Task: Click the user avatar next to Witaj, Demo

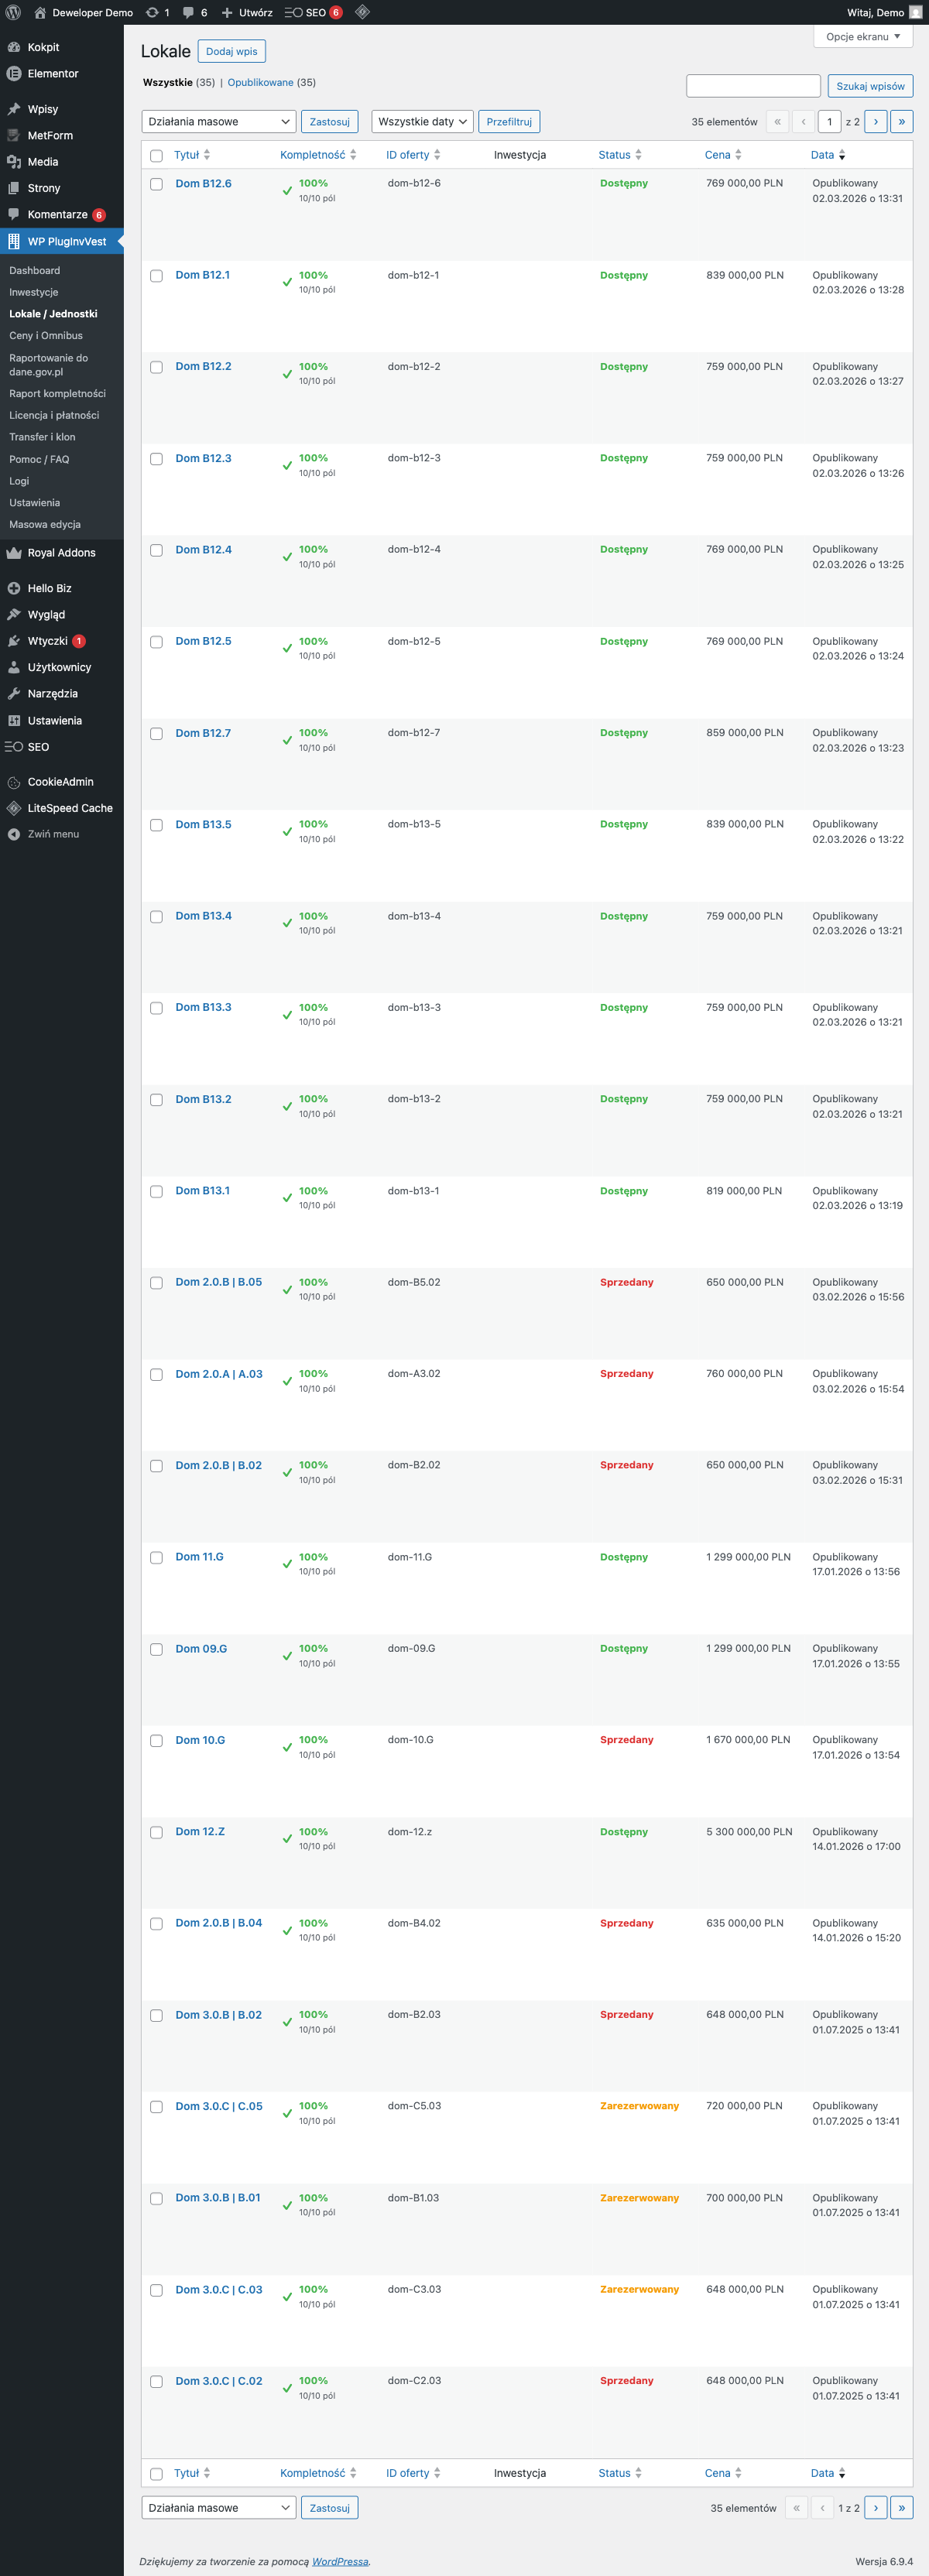Action: (915, 12)
